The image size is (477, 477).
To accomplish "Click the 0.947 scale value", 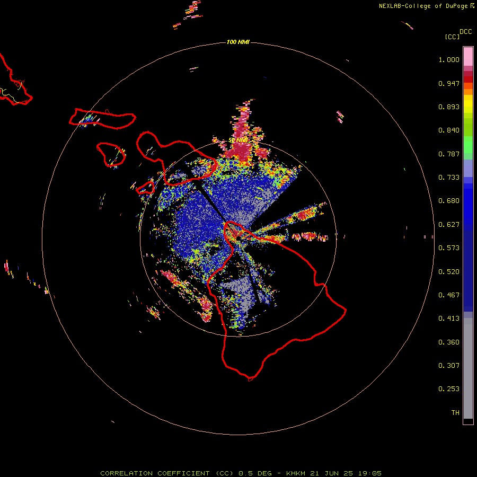I will coord(449,83).
